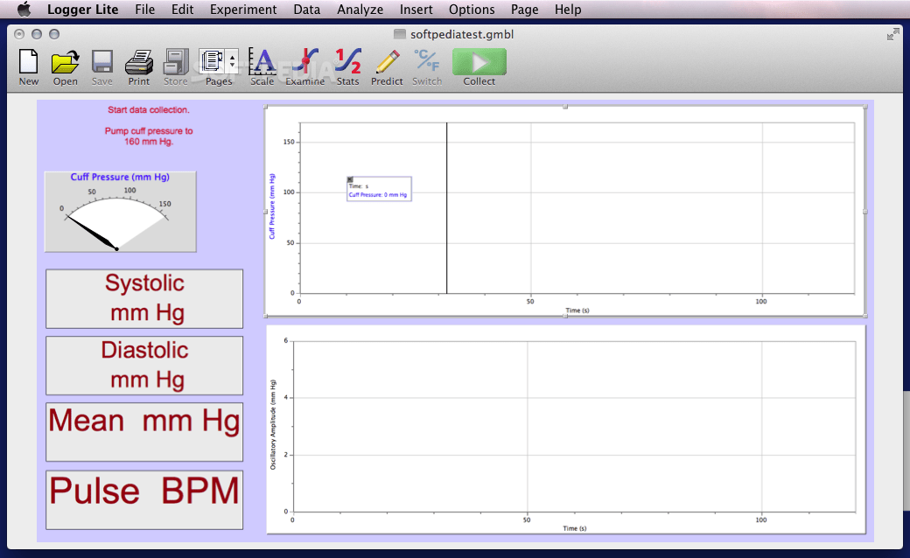This screenshot has height=558, width=910.
Task: Open an existing experiment
Action: click(x=65, y=63)
